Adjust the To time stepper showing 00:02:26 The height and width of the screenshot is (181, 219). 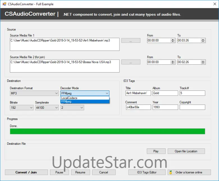tap(203, 62)
